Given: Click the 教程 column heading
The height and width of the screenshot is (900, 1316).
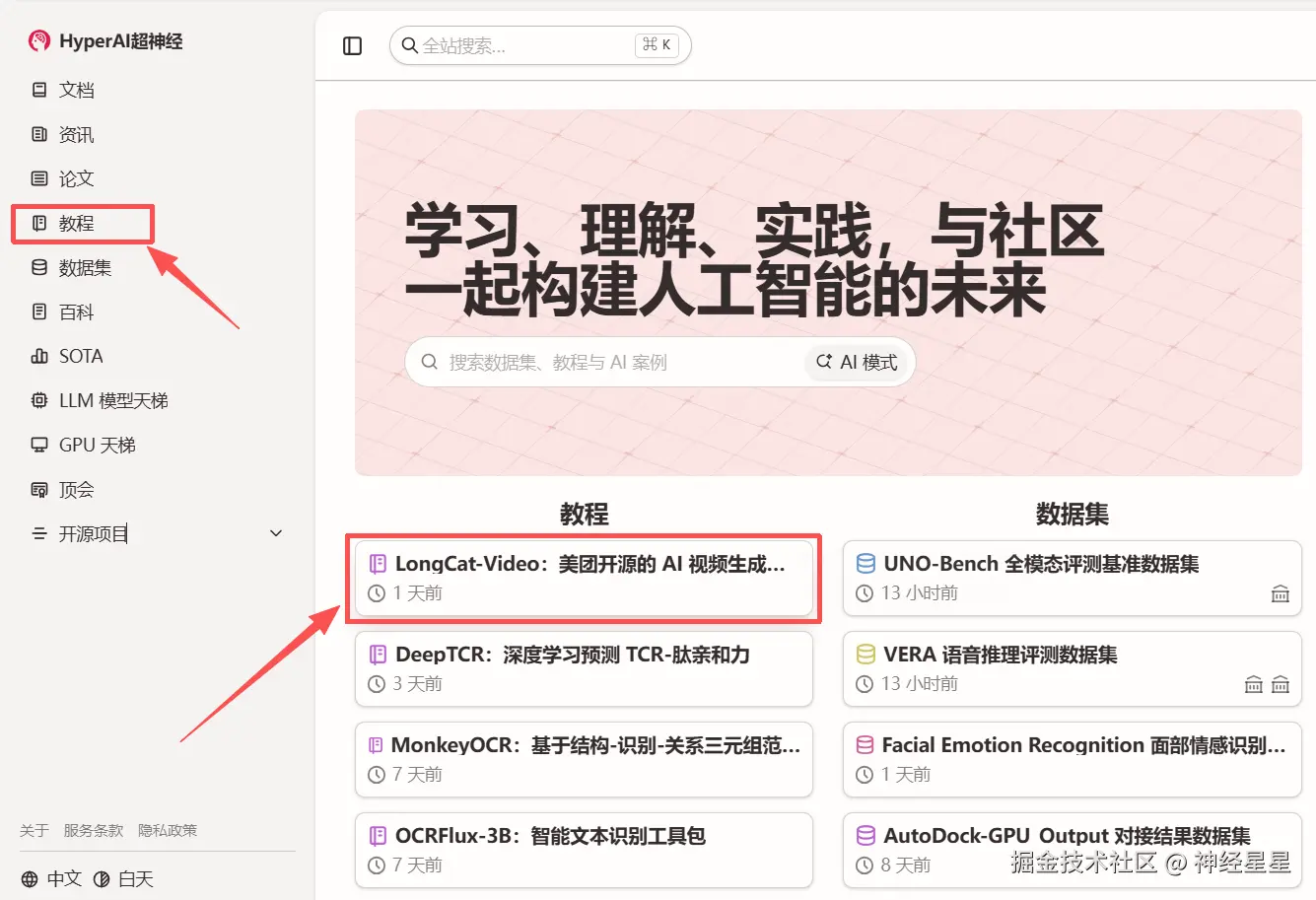Looking at the screenshot, I should coord(585,514).
